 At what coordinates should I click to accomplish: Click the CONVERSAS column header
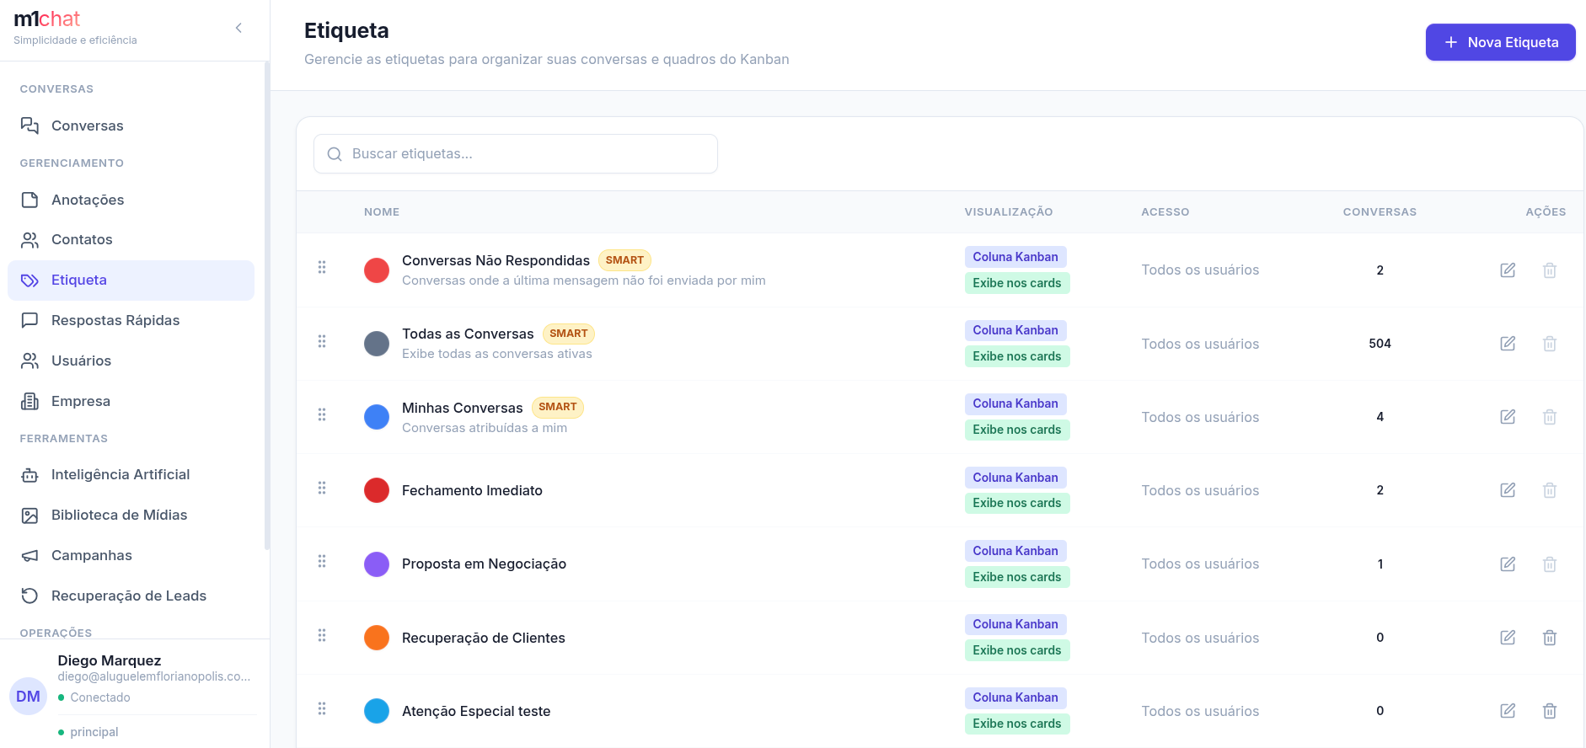pos(1380,212)
